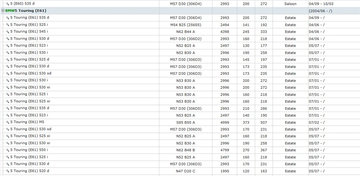Click magnifier icon on 530 xd 170 kW row
360x176 pixels.
click(x=8, y=129)
